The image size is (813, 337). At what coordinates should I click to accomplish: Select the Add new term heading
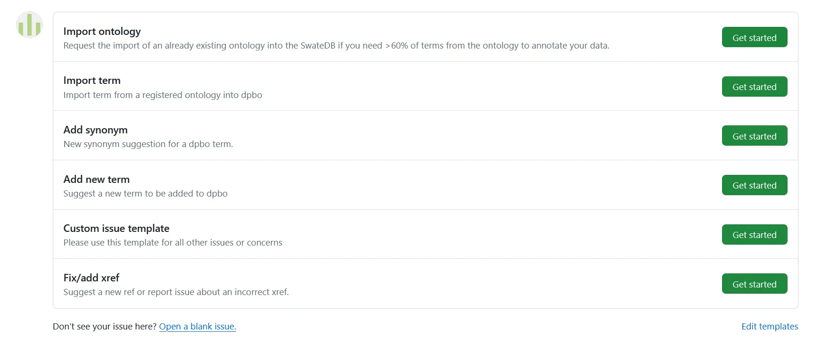point(97,179)
